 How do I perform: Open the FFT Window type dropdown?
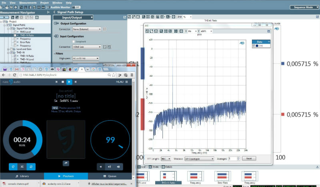pyautogui.click(x=199, y=159)
